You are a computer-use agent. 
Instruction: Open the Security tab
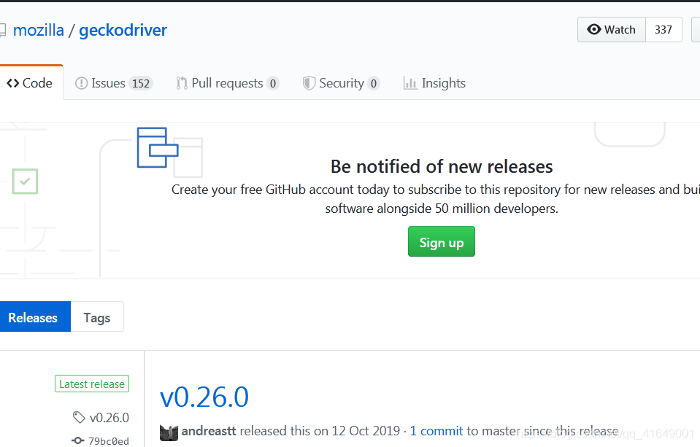(341, 83)
